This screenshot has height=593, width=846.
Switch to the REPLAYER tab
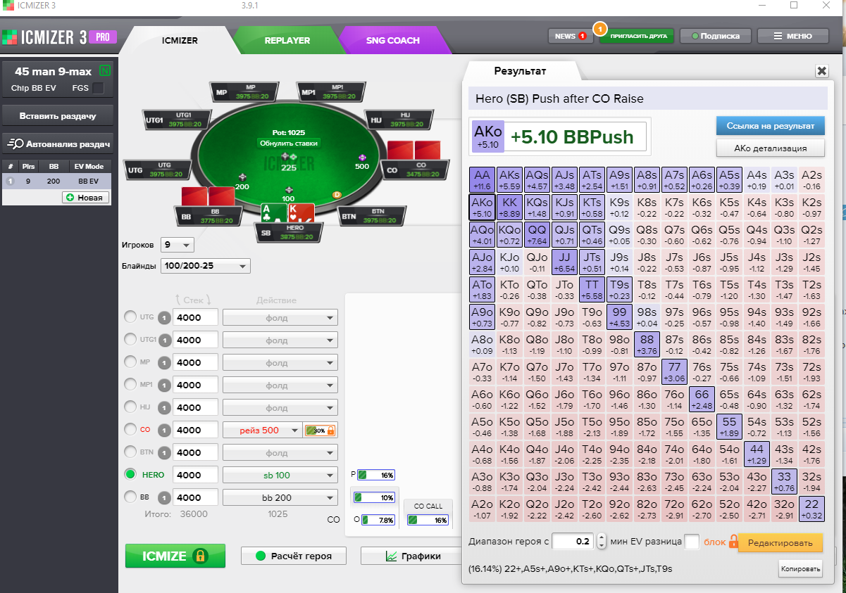[x=287, y=40]
